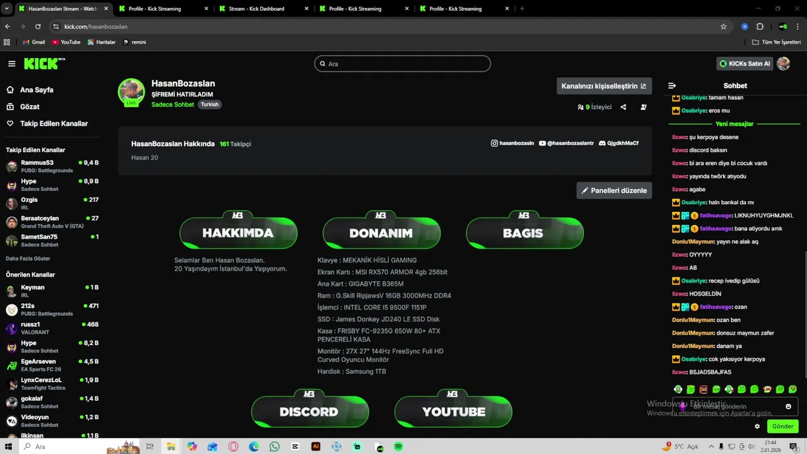The height and width of the screenshot is (454, 807).
Task: Open the Gmail bookmark
Action: coord(33,42)
